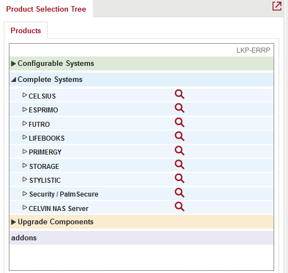Screen dimensions: 288x273
Task: Select Complete Systems category label
Action: click(x=50, y=80)
